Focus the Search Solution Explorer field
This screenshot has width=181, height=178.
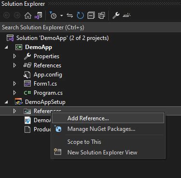(90, 27)
